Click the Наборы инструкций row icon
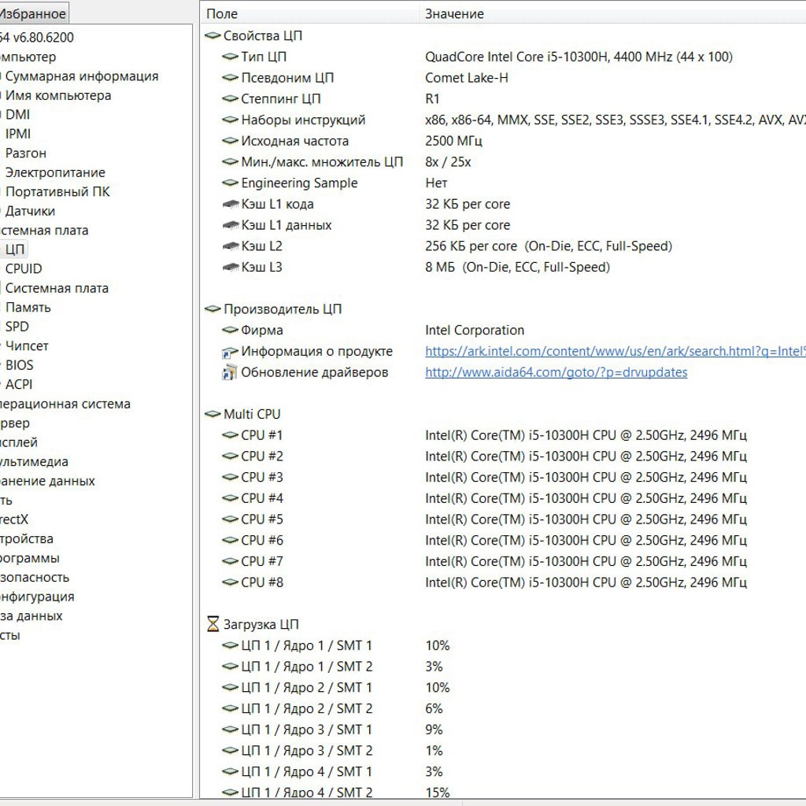 tap(230, 120)
